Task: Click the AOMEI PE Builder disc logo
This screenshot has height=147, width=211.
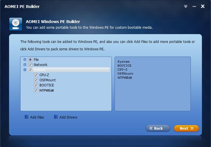Action: pyautogui.click(x=16, y=24)
